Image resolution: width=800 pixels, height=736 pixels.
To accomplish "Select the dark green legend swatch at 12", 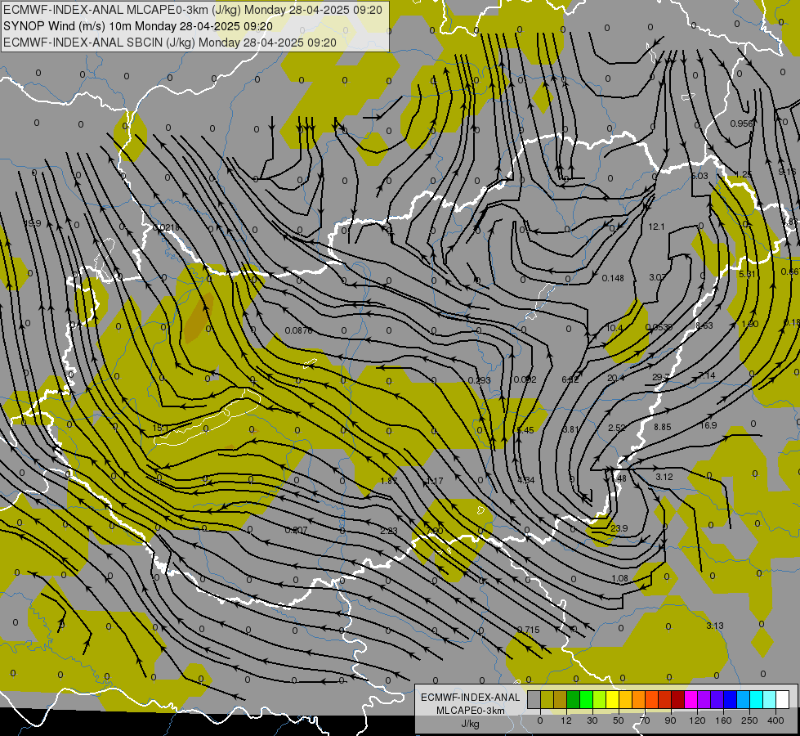I will tap(573, 699).
